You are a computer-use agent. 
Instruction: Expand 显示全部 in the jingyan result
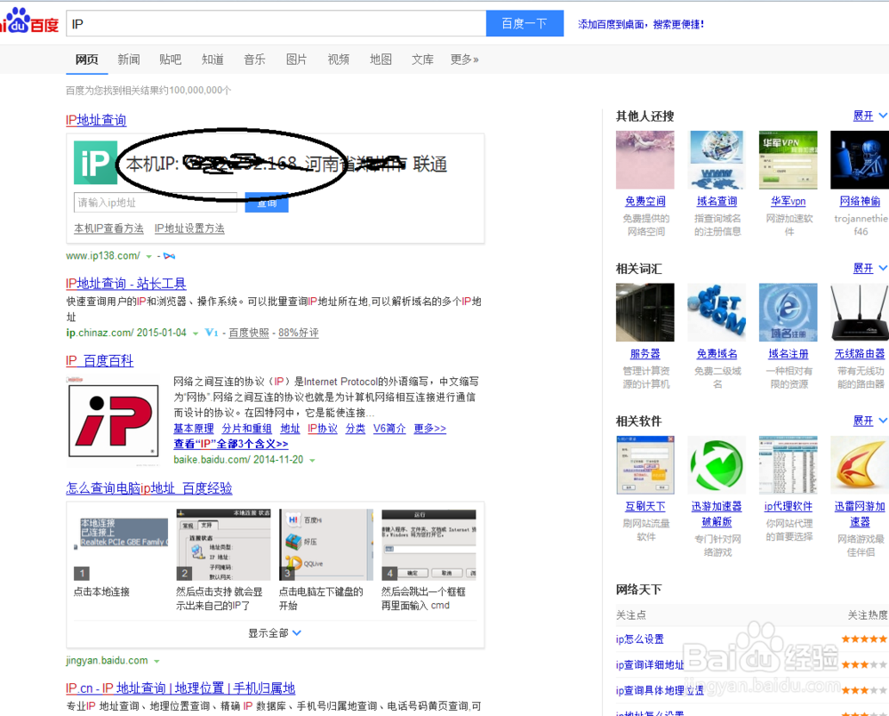(275, 632)
